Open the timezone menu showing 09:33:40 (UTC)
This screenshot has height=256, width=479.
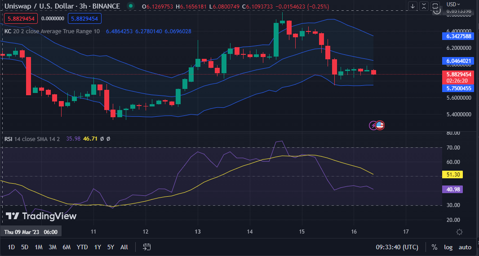tap(397, 247)
